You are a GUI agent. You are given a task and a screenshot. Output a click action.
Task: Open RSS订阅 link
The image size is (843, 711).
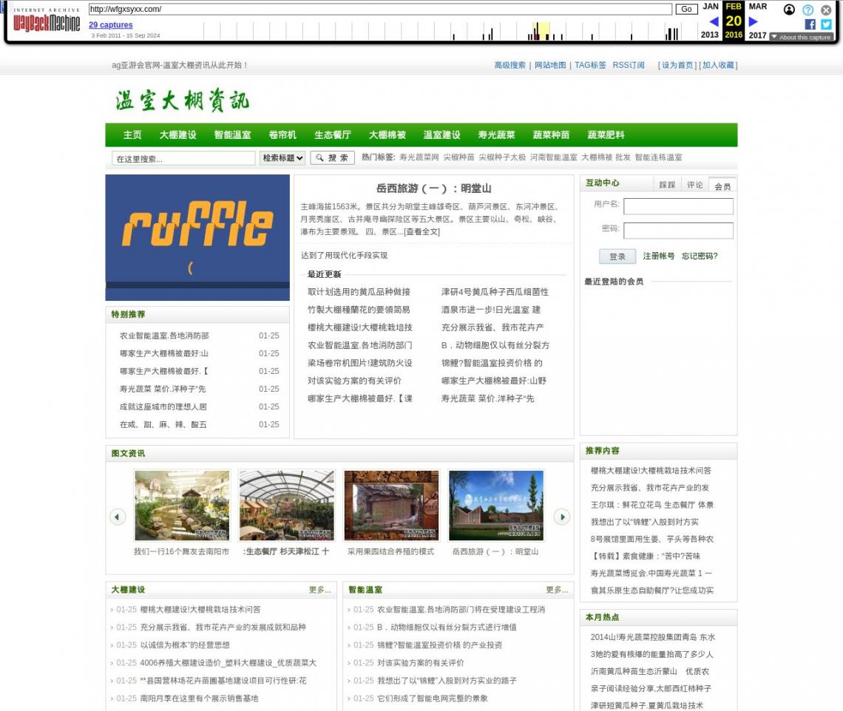629,65
